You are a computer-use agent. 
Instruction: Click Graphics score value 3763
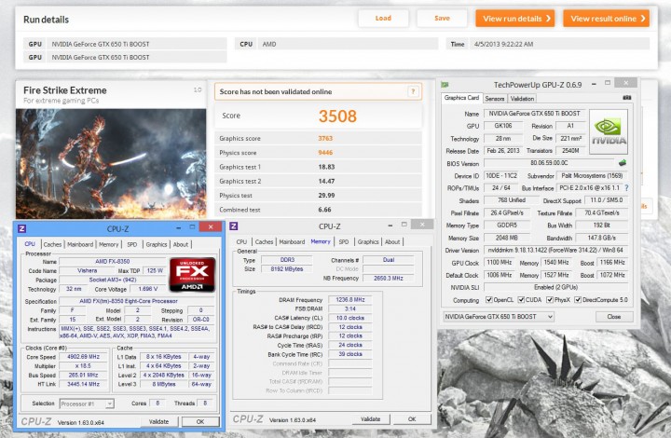pos(325,138)
